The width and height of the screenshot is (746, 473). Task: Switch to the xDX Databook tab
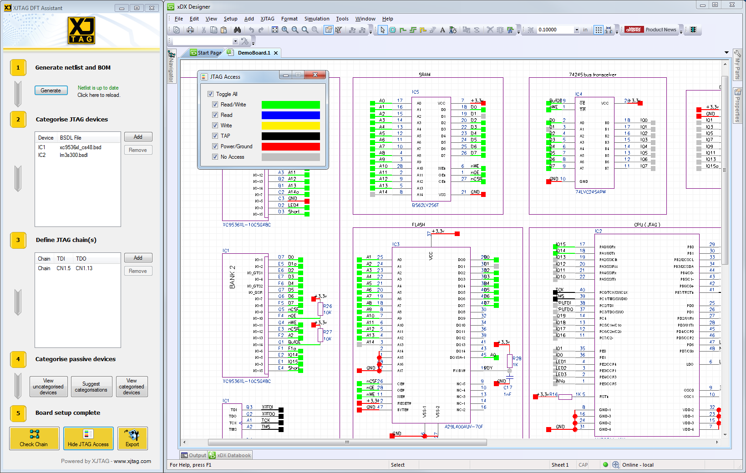230,455
